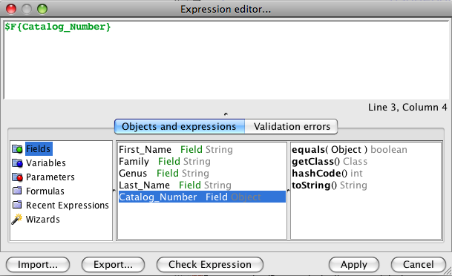Click the Export... button
This screenshot has height=276, width=452.
click(113, 264)
